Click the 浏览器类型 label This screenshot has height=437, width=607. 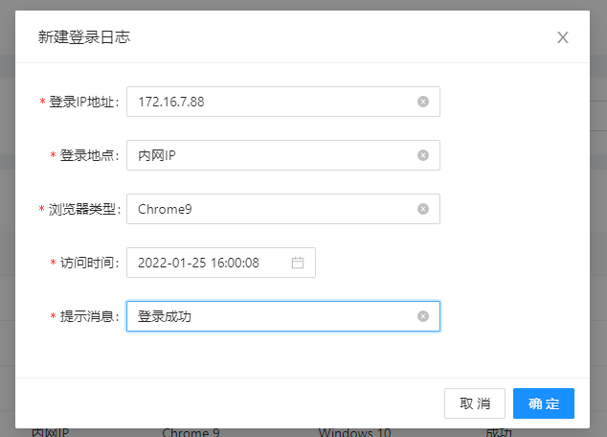(84, 209)
